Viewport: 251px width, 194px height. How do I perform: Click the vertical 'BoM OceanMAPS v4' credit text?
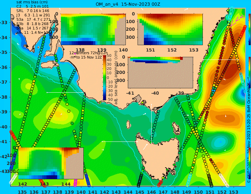249,95
